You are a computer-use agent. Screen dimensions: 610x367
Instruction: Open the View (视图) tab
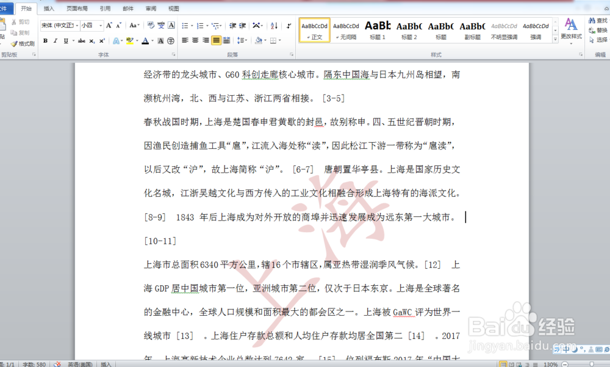173,9
